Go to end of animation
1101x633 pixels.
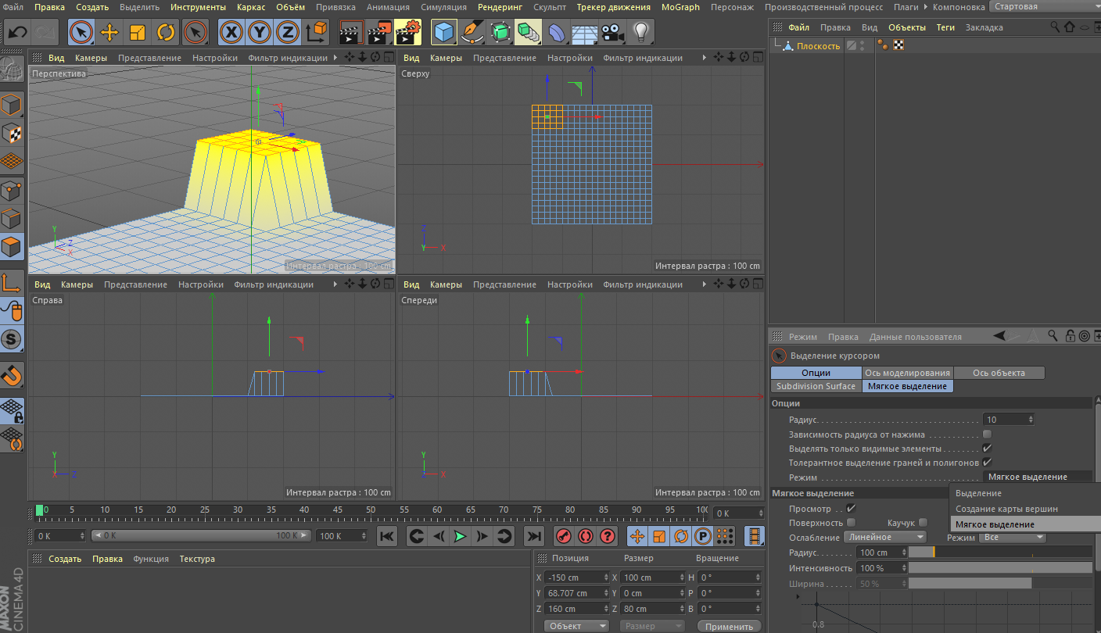point(533,536)
